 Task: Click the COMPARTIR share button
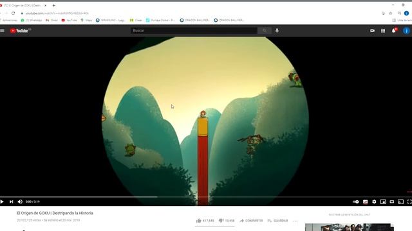[251, 221]
